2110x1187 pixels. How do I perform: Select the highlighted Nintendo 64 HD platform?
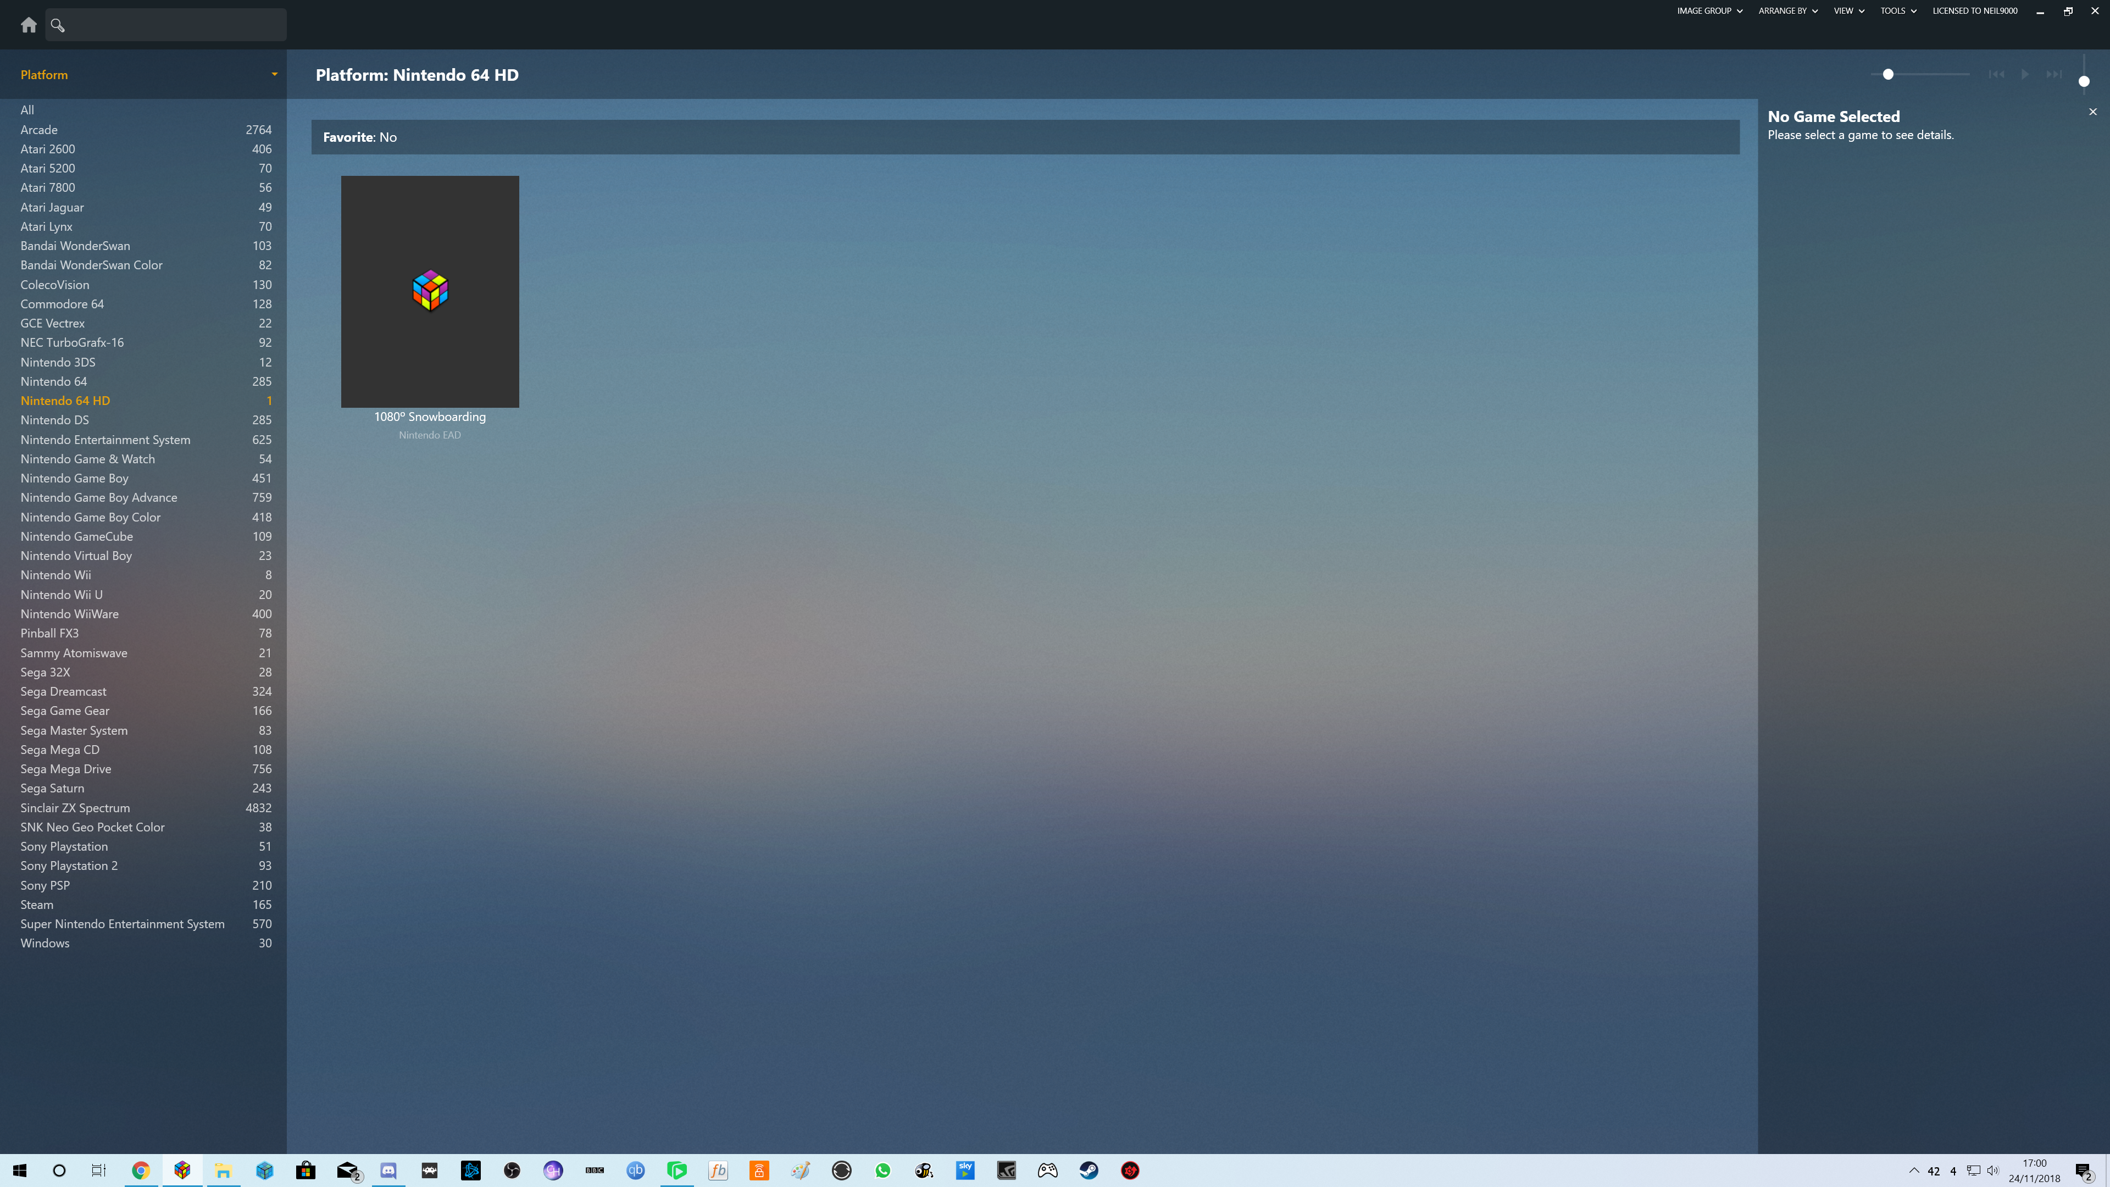pos(143,401)
